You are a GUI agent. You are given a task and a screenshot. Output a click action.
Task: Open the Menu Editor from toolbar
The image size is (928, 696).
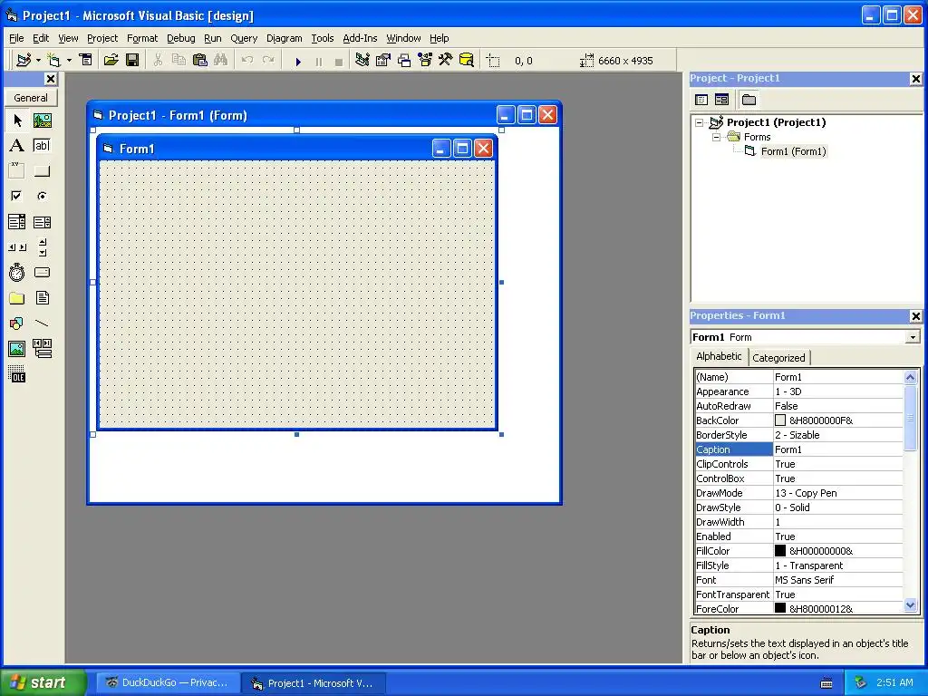click(x=86, y=60)
